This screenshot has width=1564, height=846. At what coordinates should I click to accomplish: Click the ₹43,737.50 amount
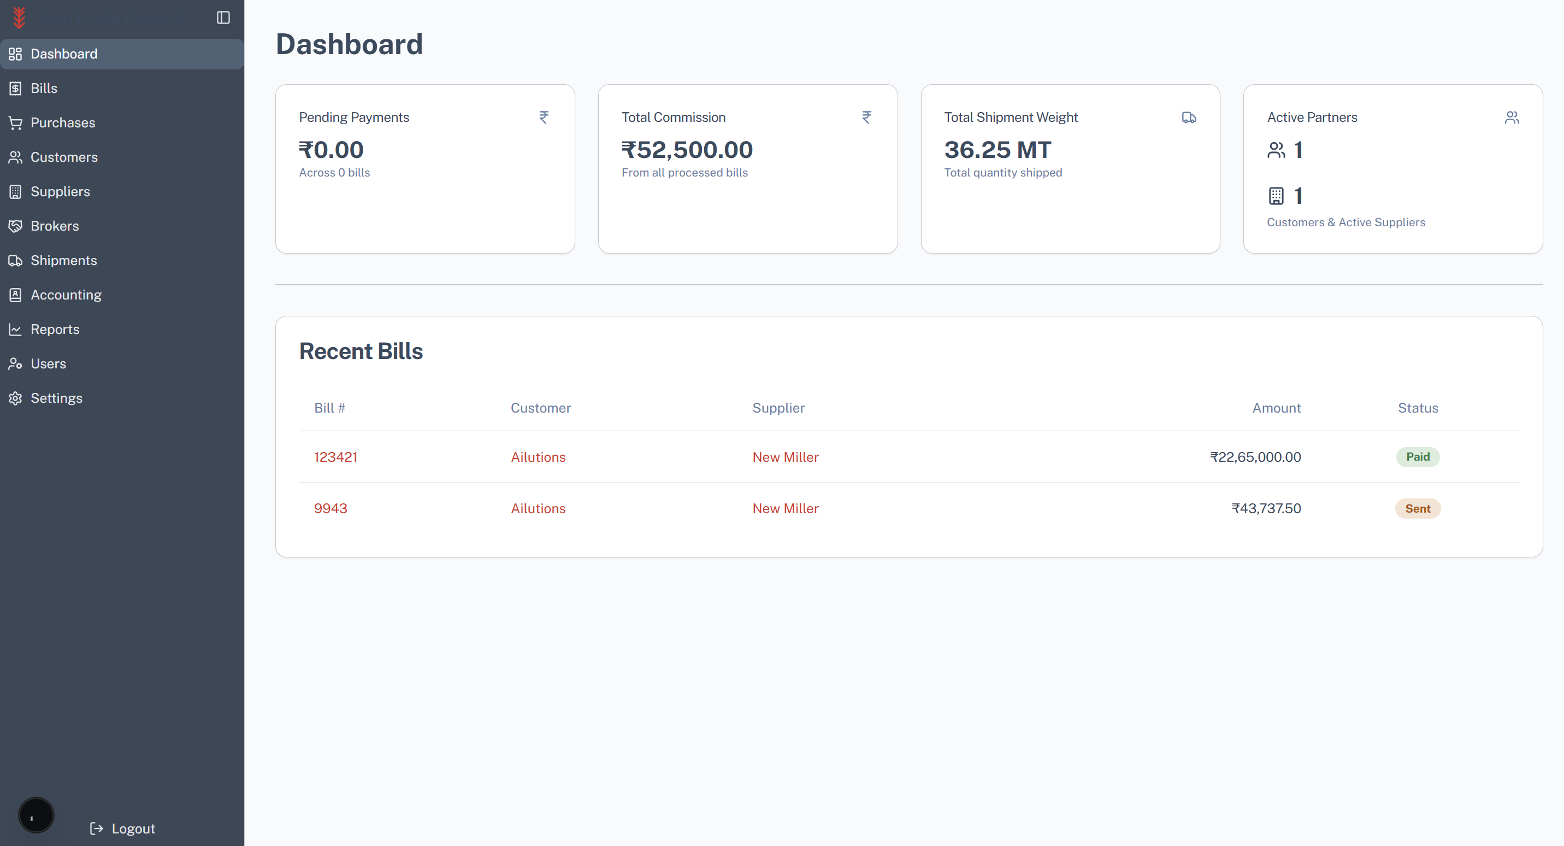pos(1266,509)
